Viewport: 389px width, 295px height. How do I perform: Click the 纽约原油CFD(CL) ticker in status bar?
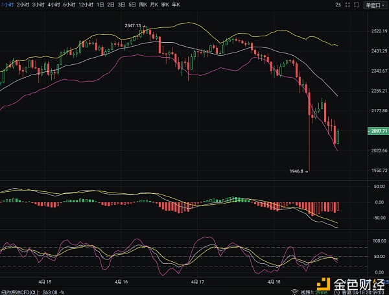click(x=21, y=292)
